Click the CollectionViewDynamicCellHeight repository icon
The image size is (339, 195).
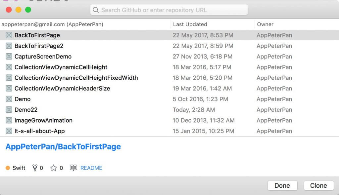(9, 67)
